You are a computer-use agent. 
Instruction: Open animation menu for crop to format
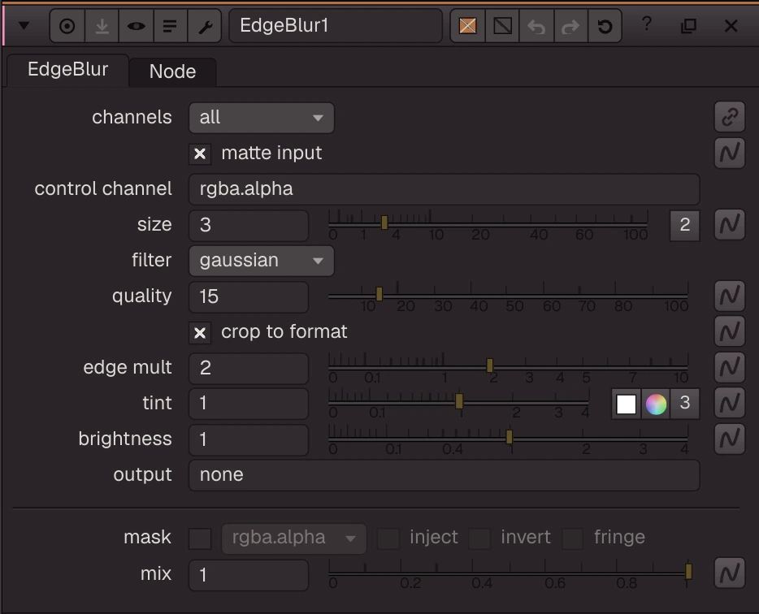(730, 331)
